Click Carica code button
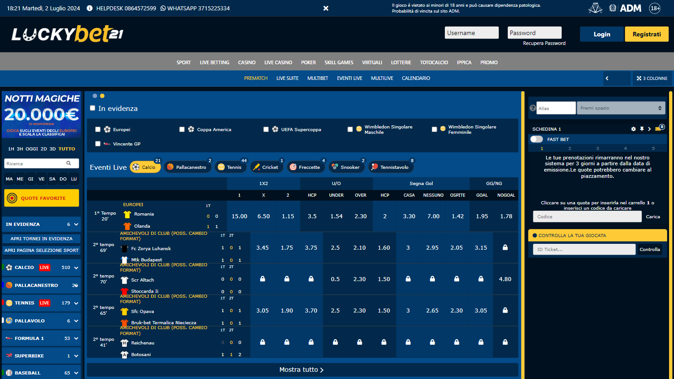This screenshot has height=379, width=674. click(x=653, y=216)
